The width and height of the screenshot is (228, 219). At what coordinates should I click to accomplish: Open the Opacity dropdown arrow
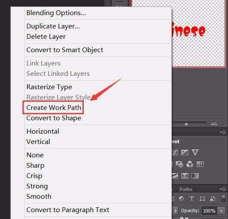tap(222, 211)
